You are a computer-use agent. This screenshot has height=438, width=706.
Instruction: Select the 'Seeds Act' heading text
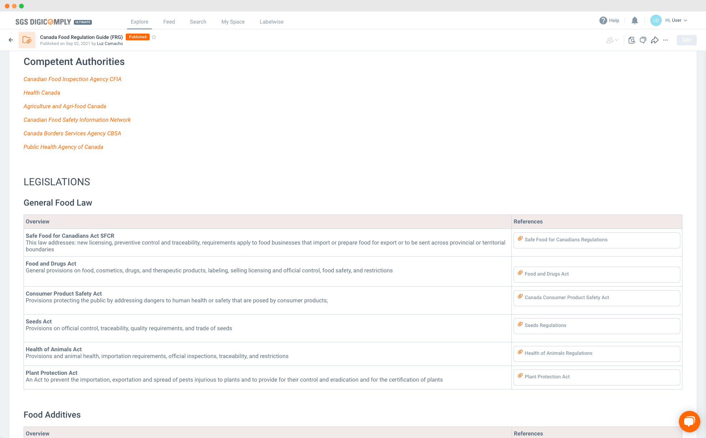(39, 322)
